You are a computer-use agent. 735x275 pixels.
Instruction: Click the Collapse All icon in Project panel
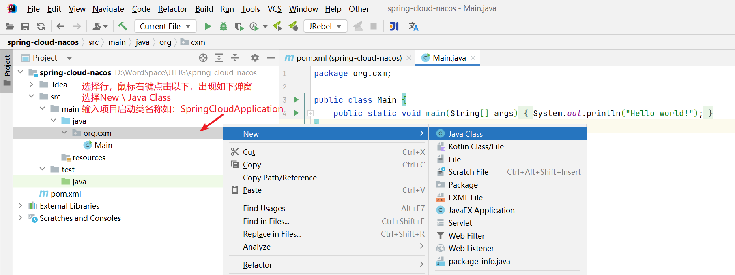pos(235,58)
